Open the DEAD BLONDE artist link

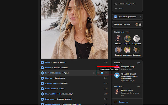[51, 94]
